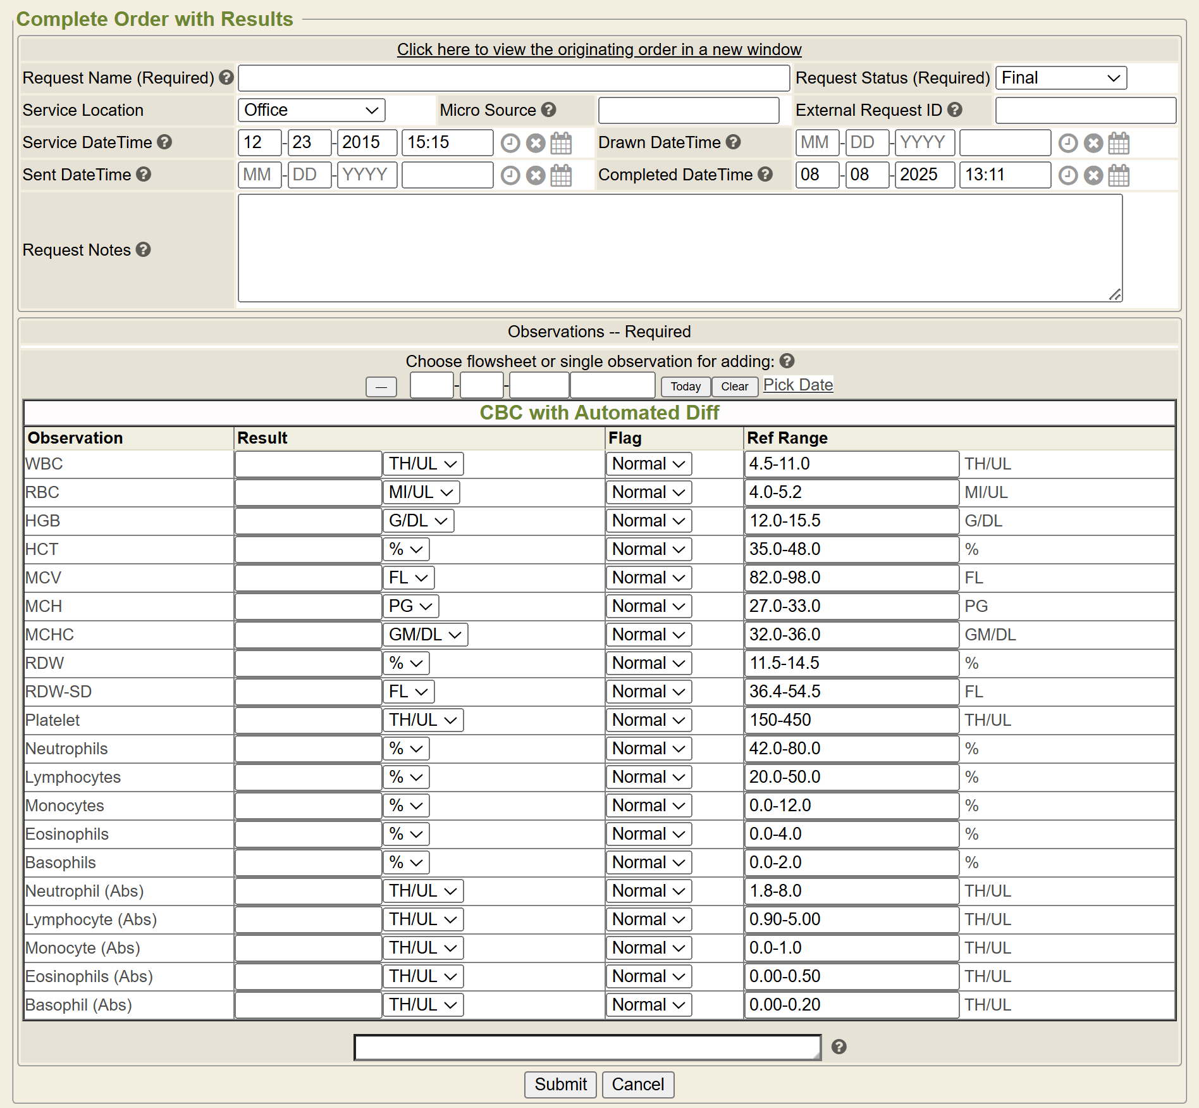
Task: Click inside the RBC Result field
Action: click(x=308, y=492)
